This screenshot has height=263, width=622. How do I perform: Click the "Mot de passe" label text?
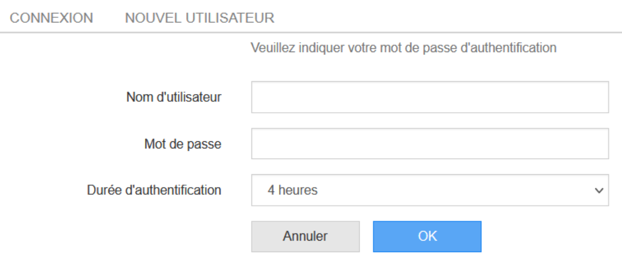(183, 144)
